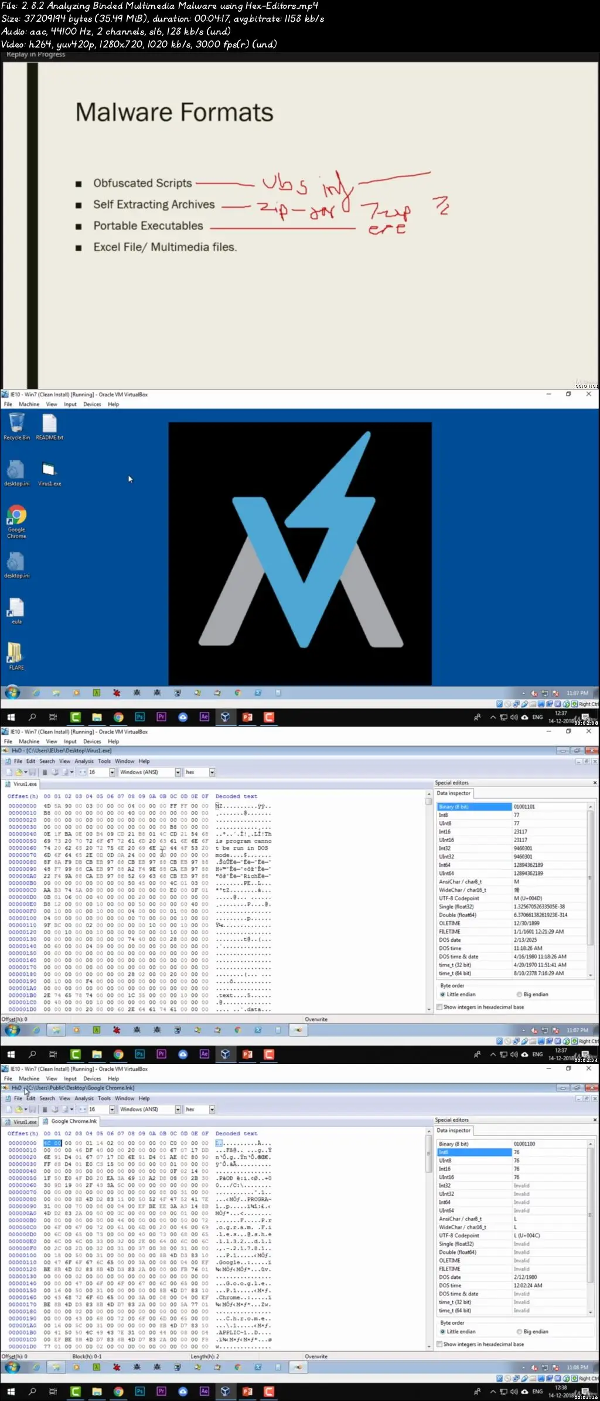The image size is (600, 1401).
Task: Click Open folder icon in Chrome.lnk HxD toolbar
Action: 19,1110
